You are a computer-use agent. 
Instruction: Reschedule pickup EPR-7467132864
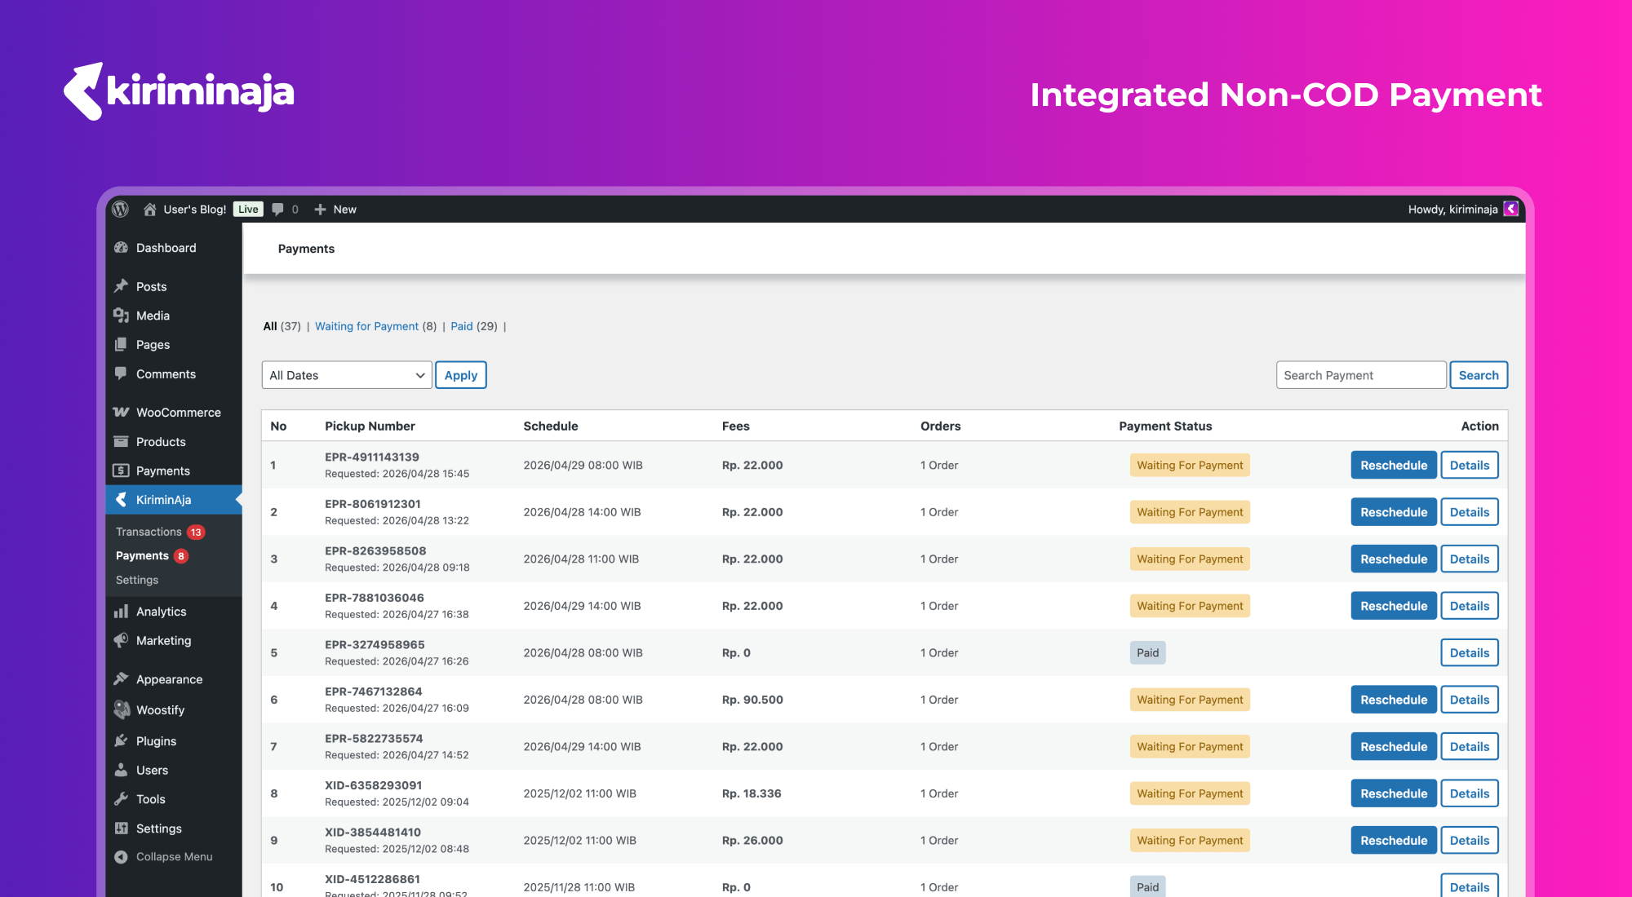[1394, 700]
